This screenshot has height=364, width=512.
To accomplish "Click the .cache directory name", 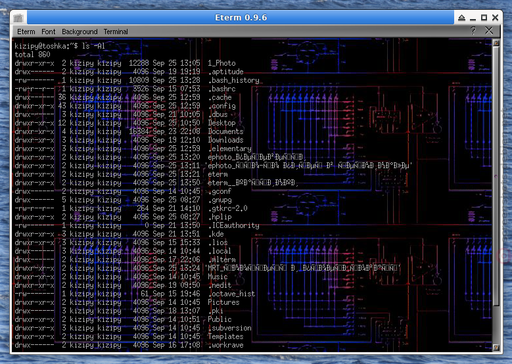I will coord(220,97).
